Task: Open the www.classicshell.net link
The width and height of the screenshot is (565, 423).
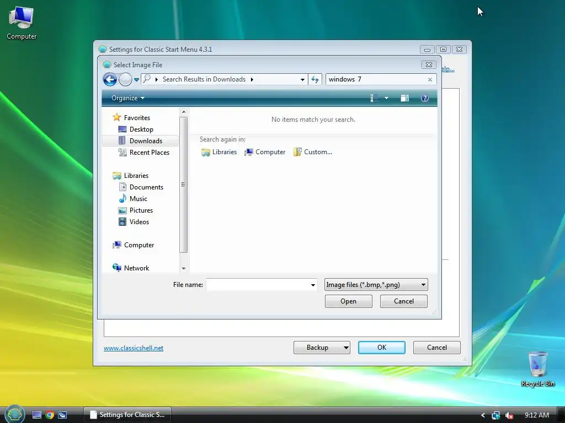Action: (134, 348)
